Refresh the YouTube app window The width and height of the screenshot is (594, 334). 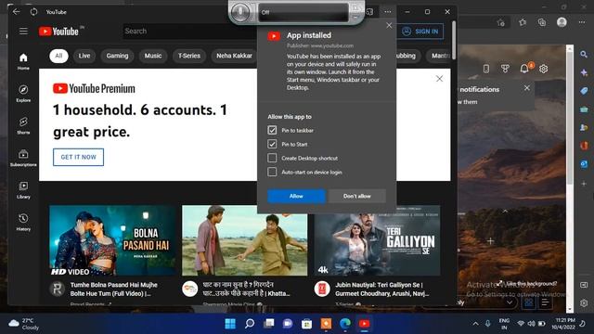[33, 12]
